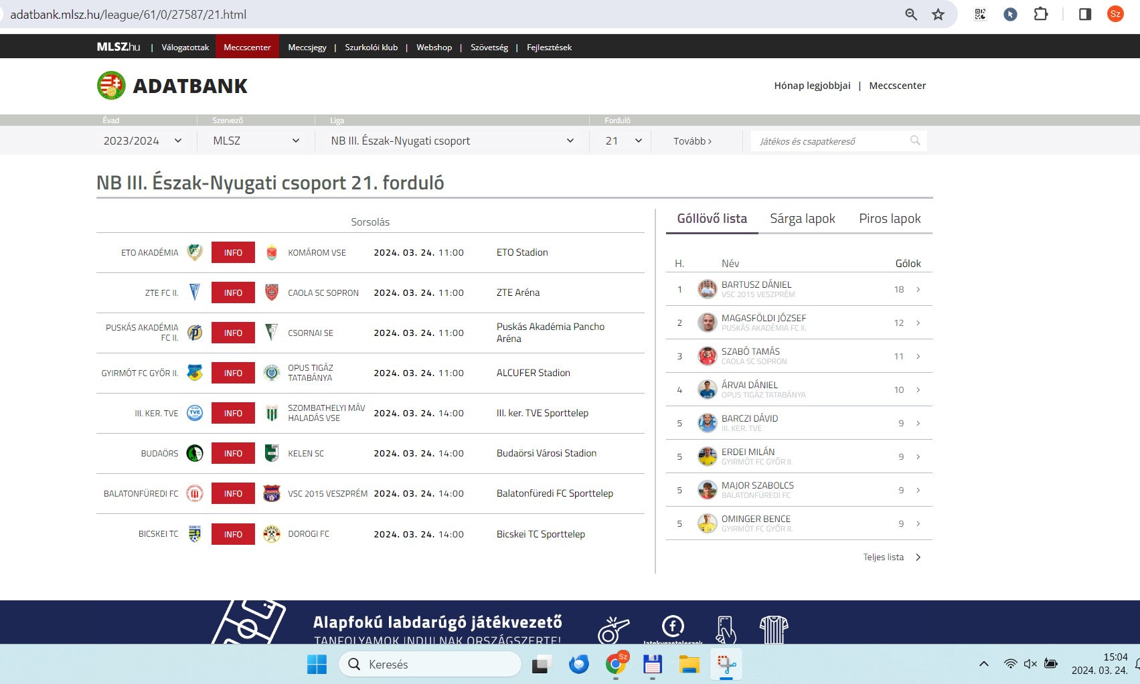Click the III. Ker. TVE crest
Viewport: 1140px width, 684px height.
coord(195,413)
